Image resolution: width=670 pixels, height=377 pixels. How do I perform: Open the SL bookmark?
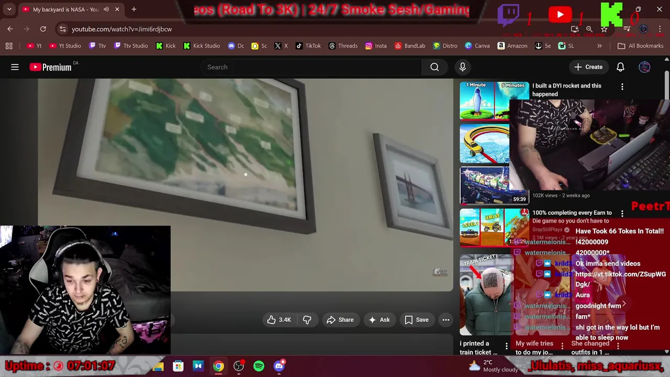(x=566, y=46)
